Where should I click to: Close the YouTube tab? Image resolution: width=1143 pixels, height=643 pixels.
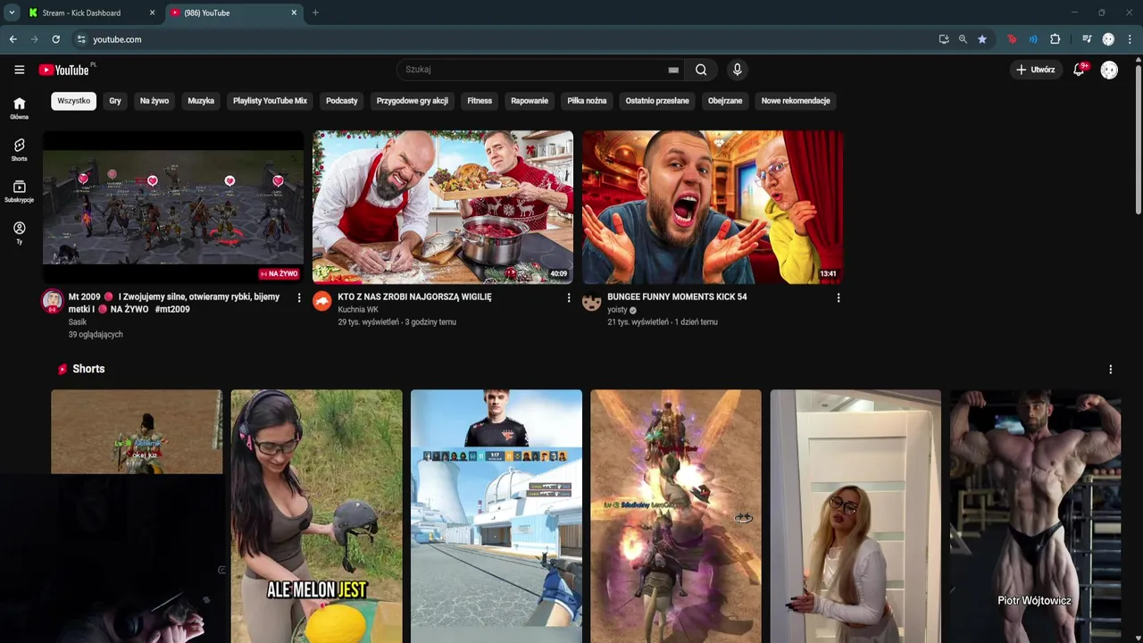tap(294, 13)
